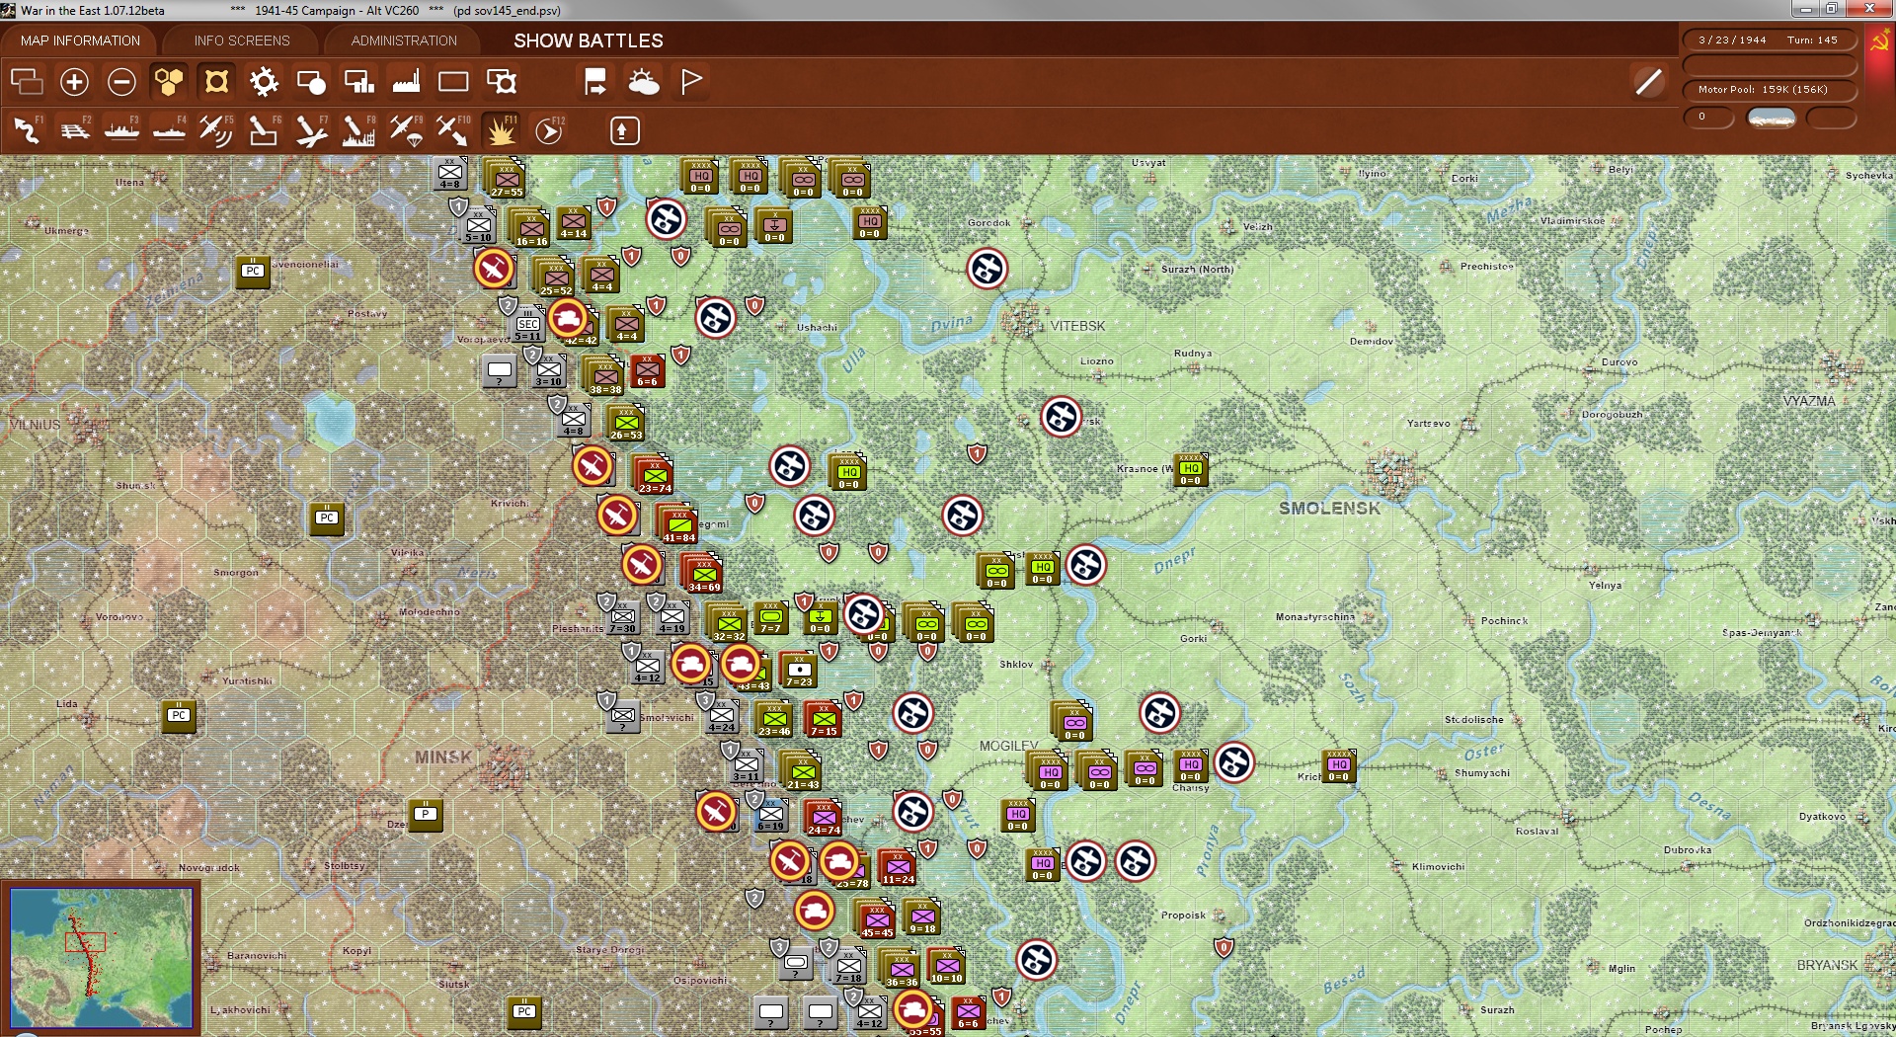Select the HQ counter near Krasnoe
The width and height of the screenshot is (1896, 1037).
1191,470
